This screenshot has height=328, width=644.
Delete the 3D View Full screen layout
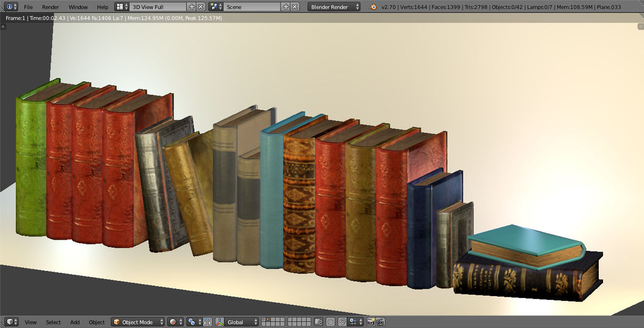click(x=201, y=6)
